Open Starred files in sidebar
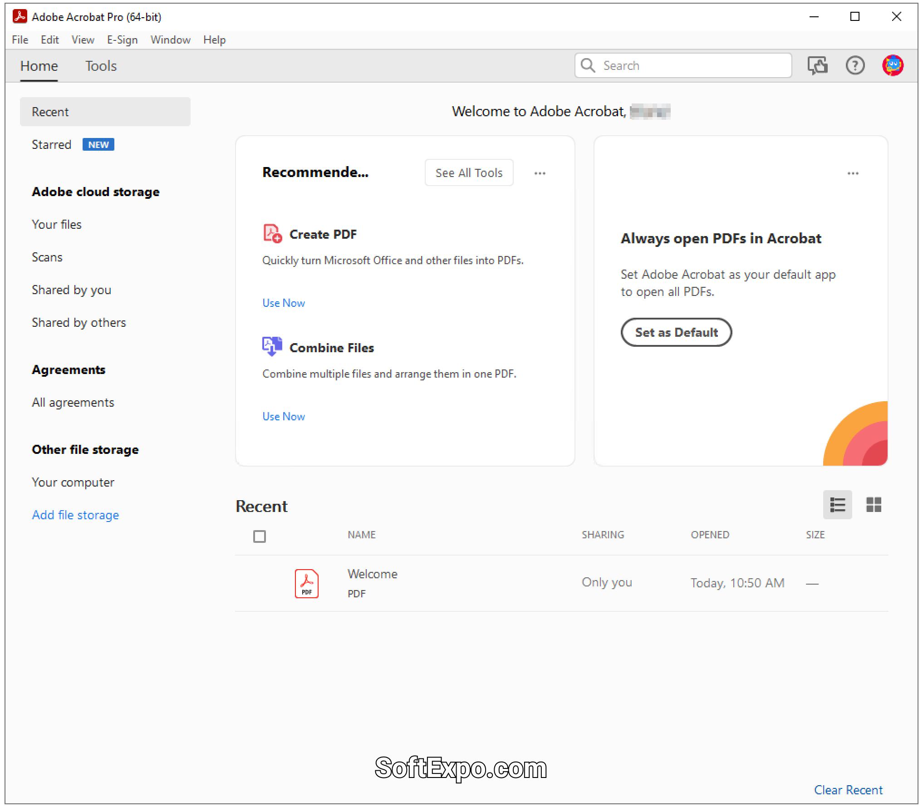Screen dimensions: 923x807 52,144
